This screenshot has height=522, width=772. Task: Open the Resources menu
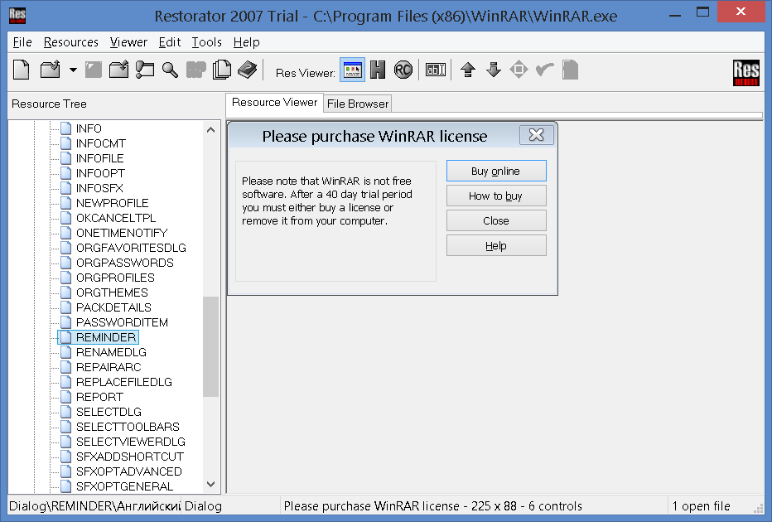[70, 42]
